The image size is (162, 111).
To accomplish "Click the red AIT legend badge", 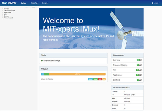I will click(x=100, y=79).
